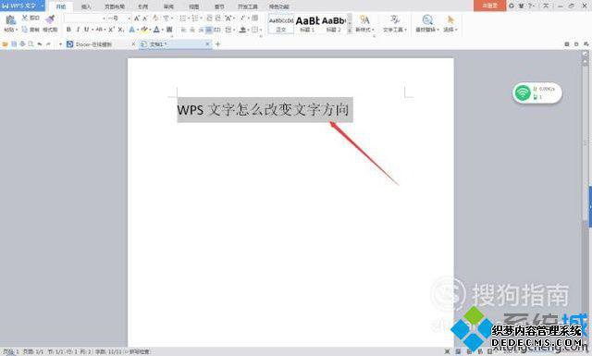Add a new document tab with plus
This screenshot has width=592, height=356.
(218, 44)
